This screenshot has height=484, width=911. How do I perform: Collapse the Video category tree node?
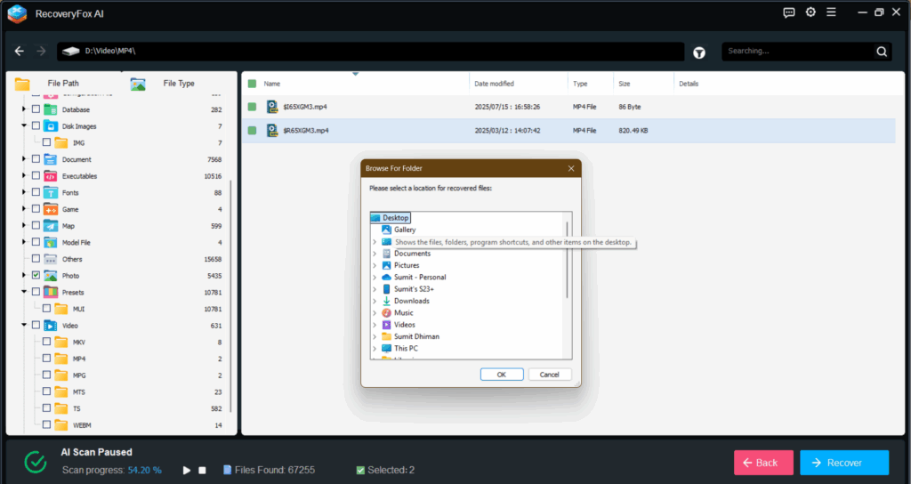[x=24, y=326]
